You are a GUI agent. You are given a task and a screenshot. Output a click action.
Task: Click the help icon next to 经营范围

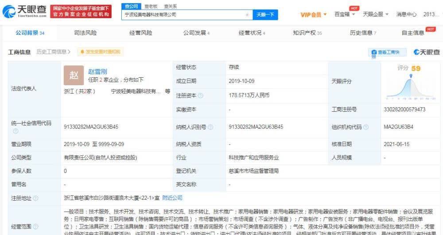click(35, 226)
